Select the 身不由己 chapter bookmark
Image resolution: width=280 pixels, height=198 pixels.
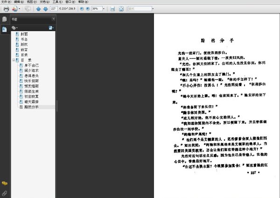(31, 65)
